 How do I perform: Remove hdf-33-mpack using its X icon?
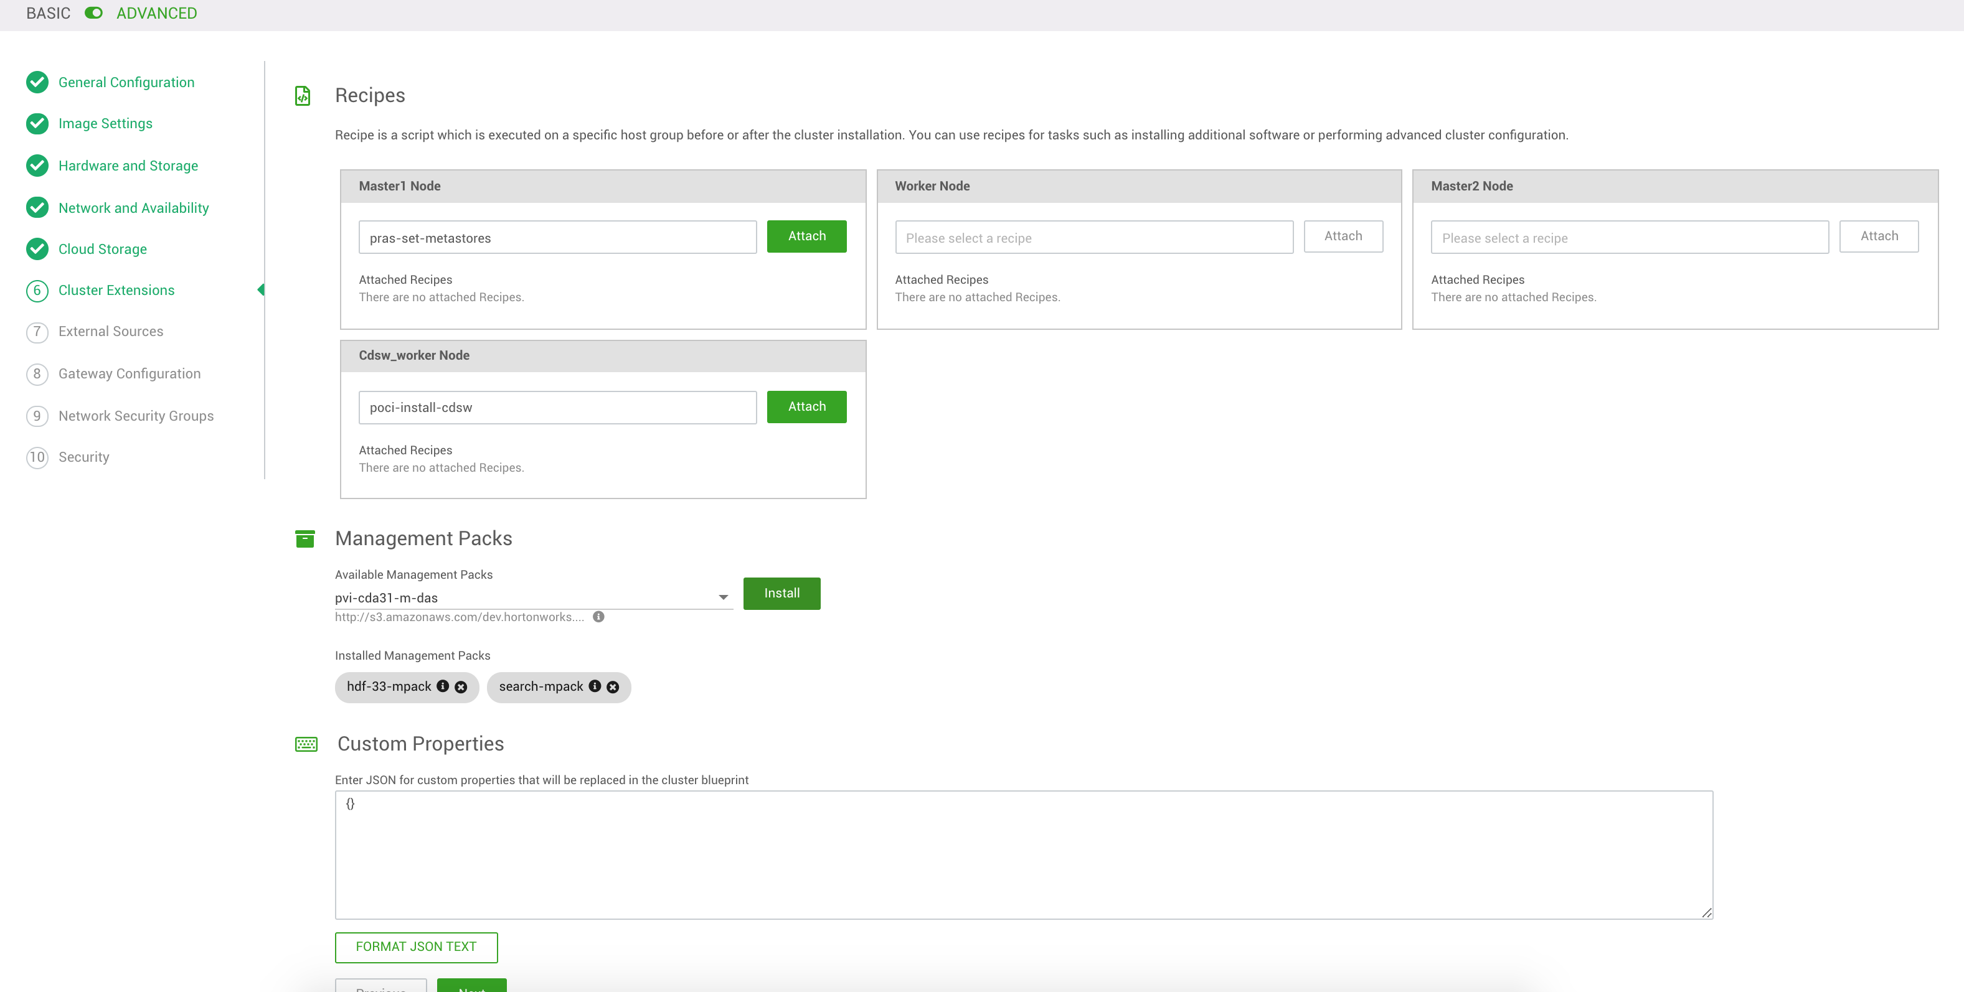[461, 686]
